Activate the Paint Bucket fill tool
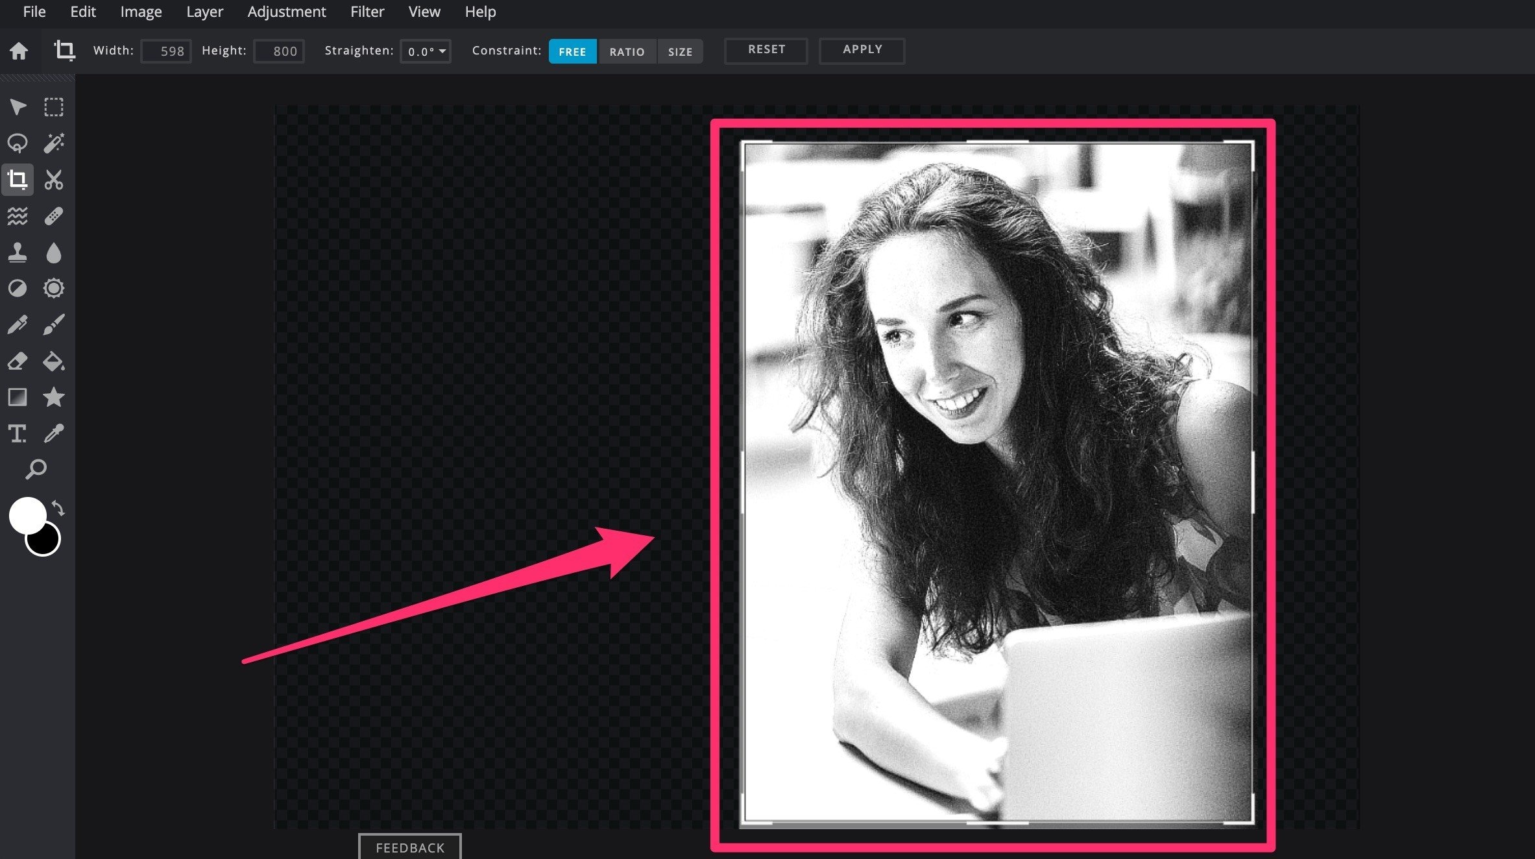This screenshot has height=859, width=1535. pyautogui.click(x=54, y=361)
